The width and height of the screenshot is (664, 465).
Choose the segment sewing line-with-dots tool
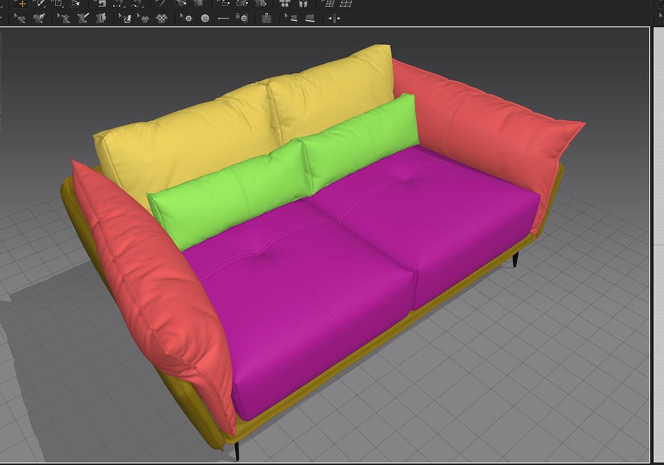[119, 4]
